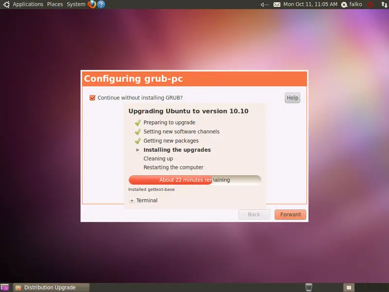Click 'Setting new software channels' text

point(181,131)
